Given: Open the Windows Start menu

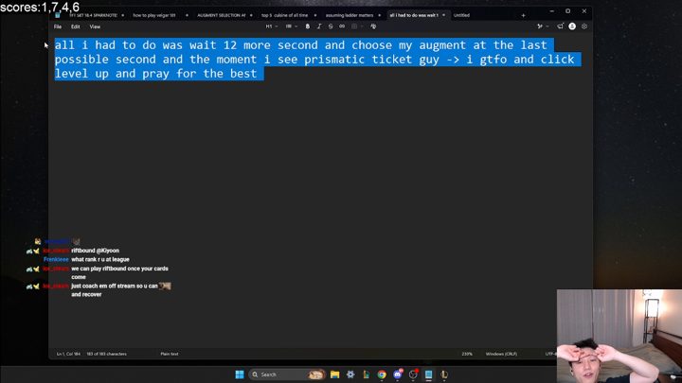Looking at the screenshot, I should point(240,374).
